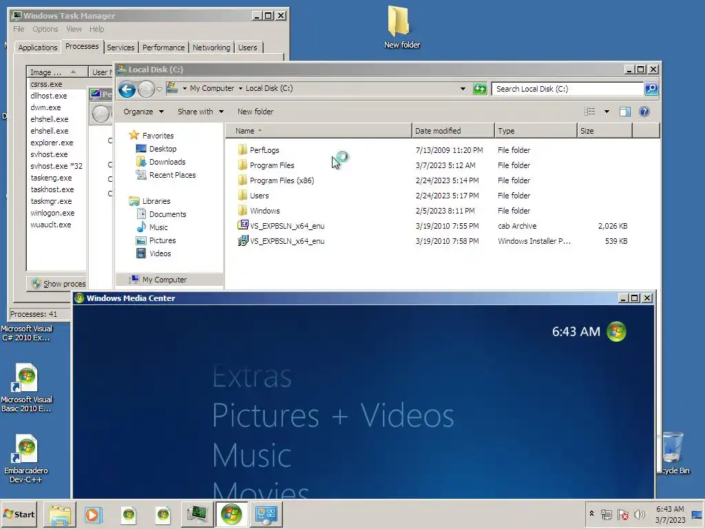
Task: Change view using the view icon
Action: 589,112
